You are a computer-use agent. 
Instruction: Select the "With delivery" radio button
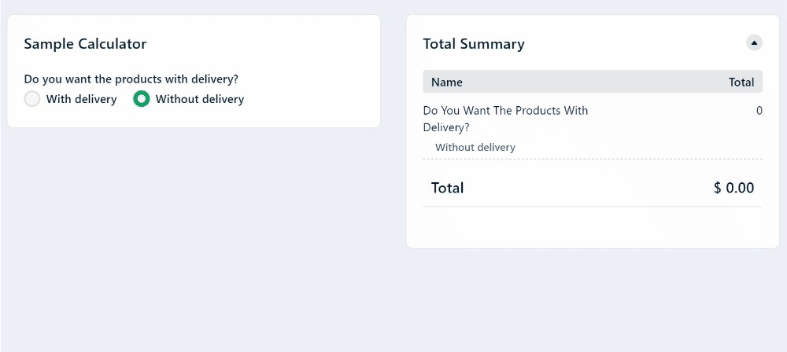(32, 99)
